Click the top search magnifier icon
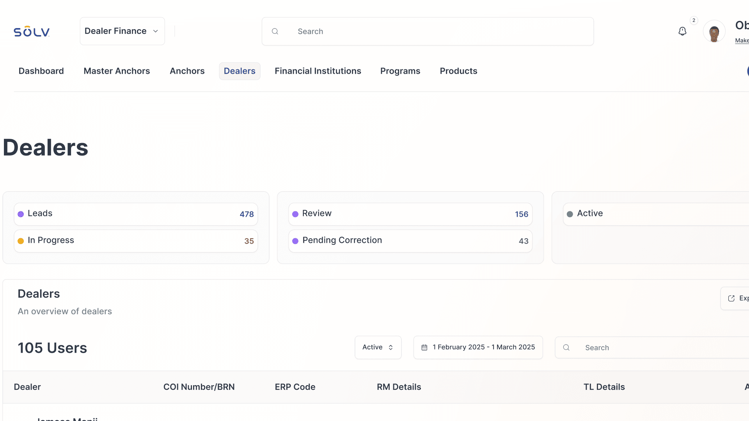 click(275, 31)
